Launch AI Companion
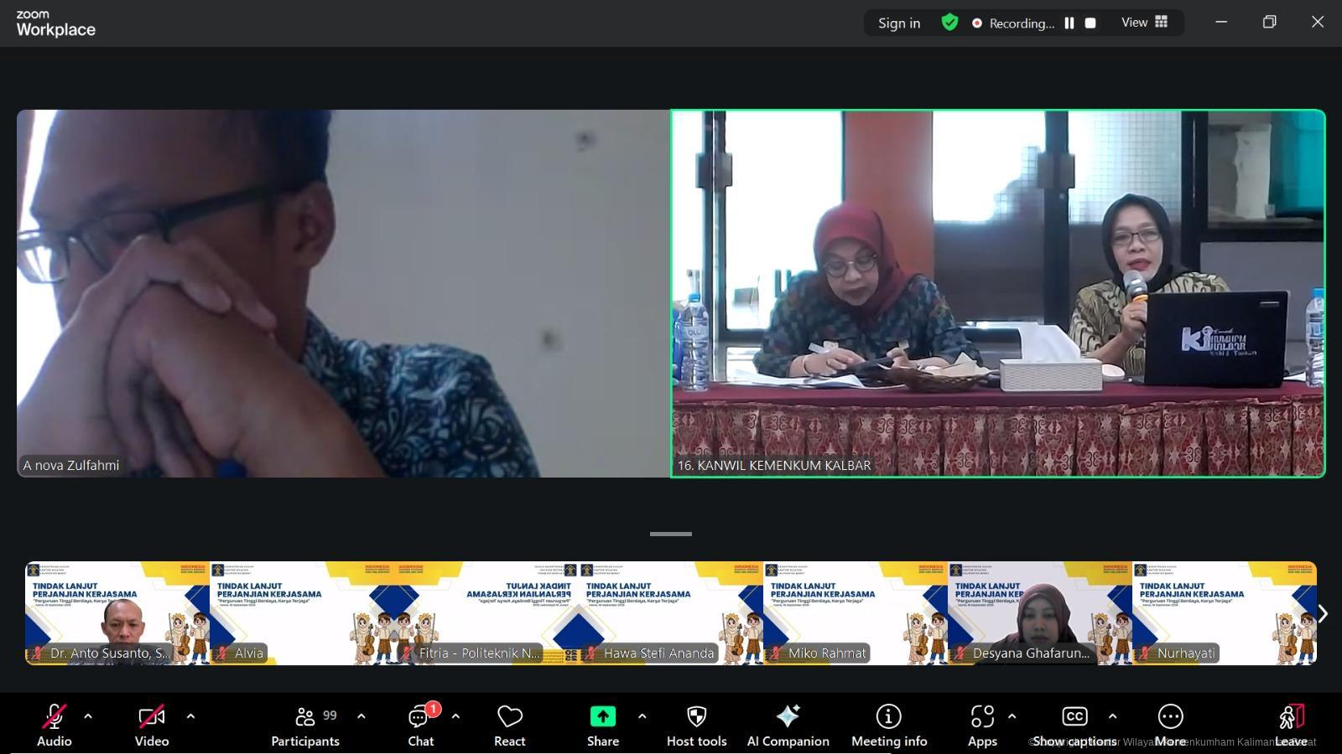This screenshot has height=754, width=1342. [x=788, y=726]
